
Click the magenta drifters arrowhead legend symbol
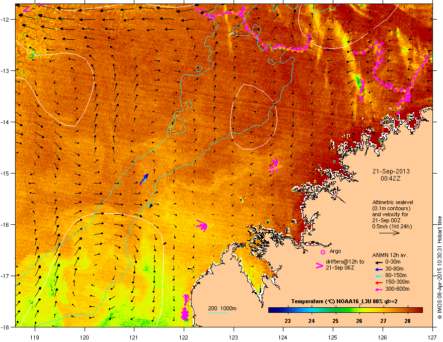pos(319,265)
